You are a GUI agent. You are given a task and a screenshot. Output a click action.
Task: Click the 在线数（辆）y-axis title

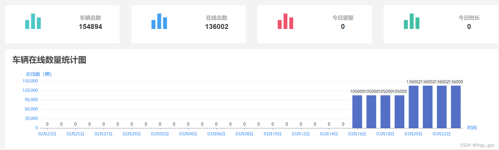point(39,74)
